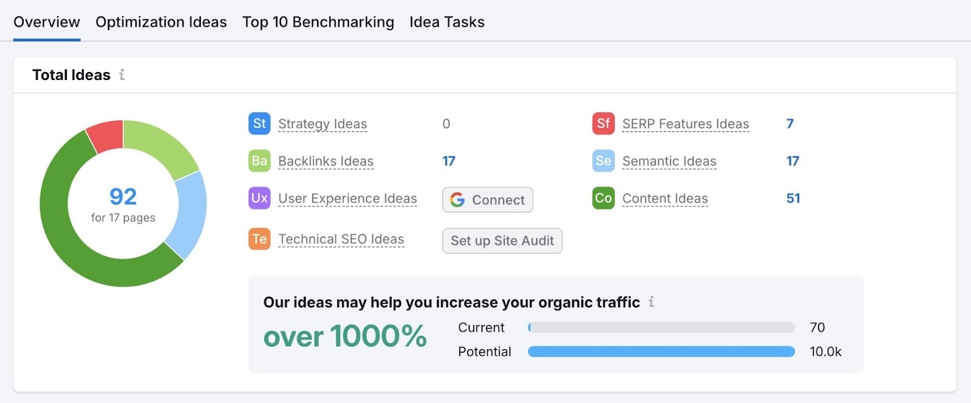971x403 pixels.
Task: Click the red Sf SERP Features icon
Action: [603, 124]
